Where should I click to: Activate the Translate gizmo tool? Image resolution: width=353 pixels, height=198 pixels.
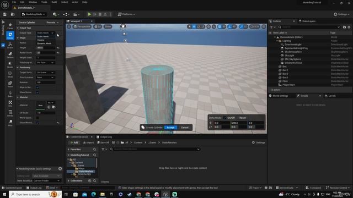coord(194,26)
